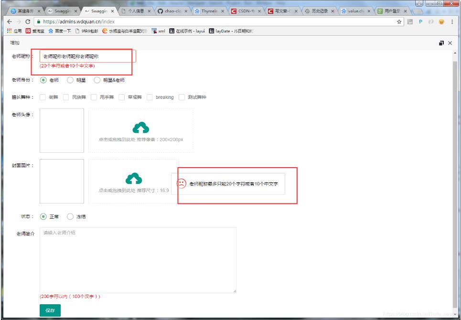Maximize the 增加 dialog layer
461x320 pixels.
441,43
